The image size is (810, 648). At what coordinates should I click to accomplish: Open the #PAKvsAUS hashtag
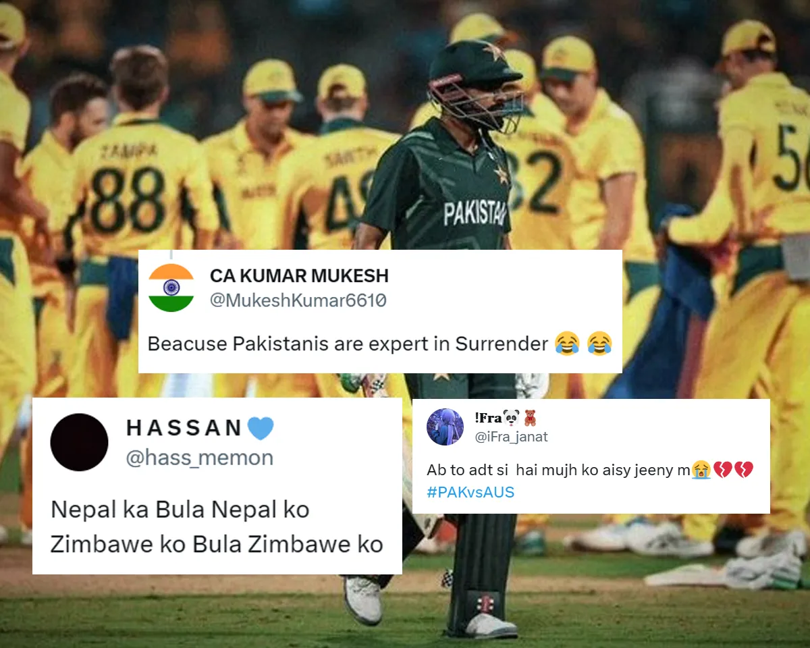pyautogui.click(x=470, y=492)
